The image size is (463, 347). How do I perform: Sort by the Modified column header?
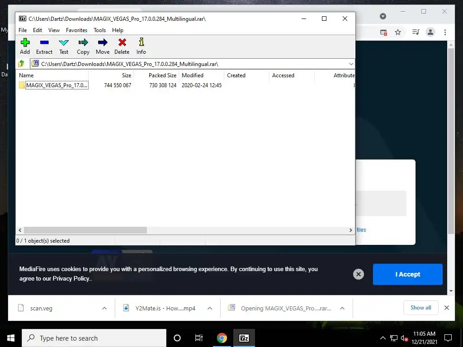[202, 75]
